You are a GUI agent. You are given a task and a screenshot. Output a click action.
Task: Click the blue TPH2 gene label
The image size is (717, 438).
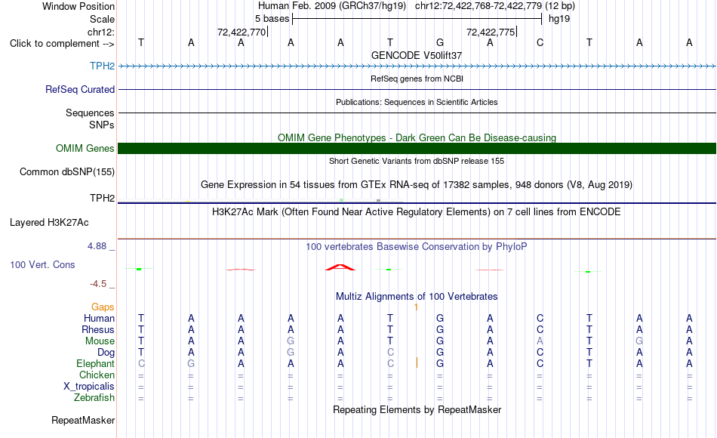tap(102, 66)
